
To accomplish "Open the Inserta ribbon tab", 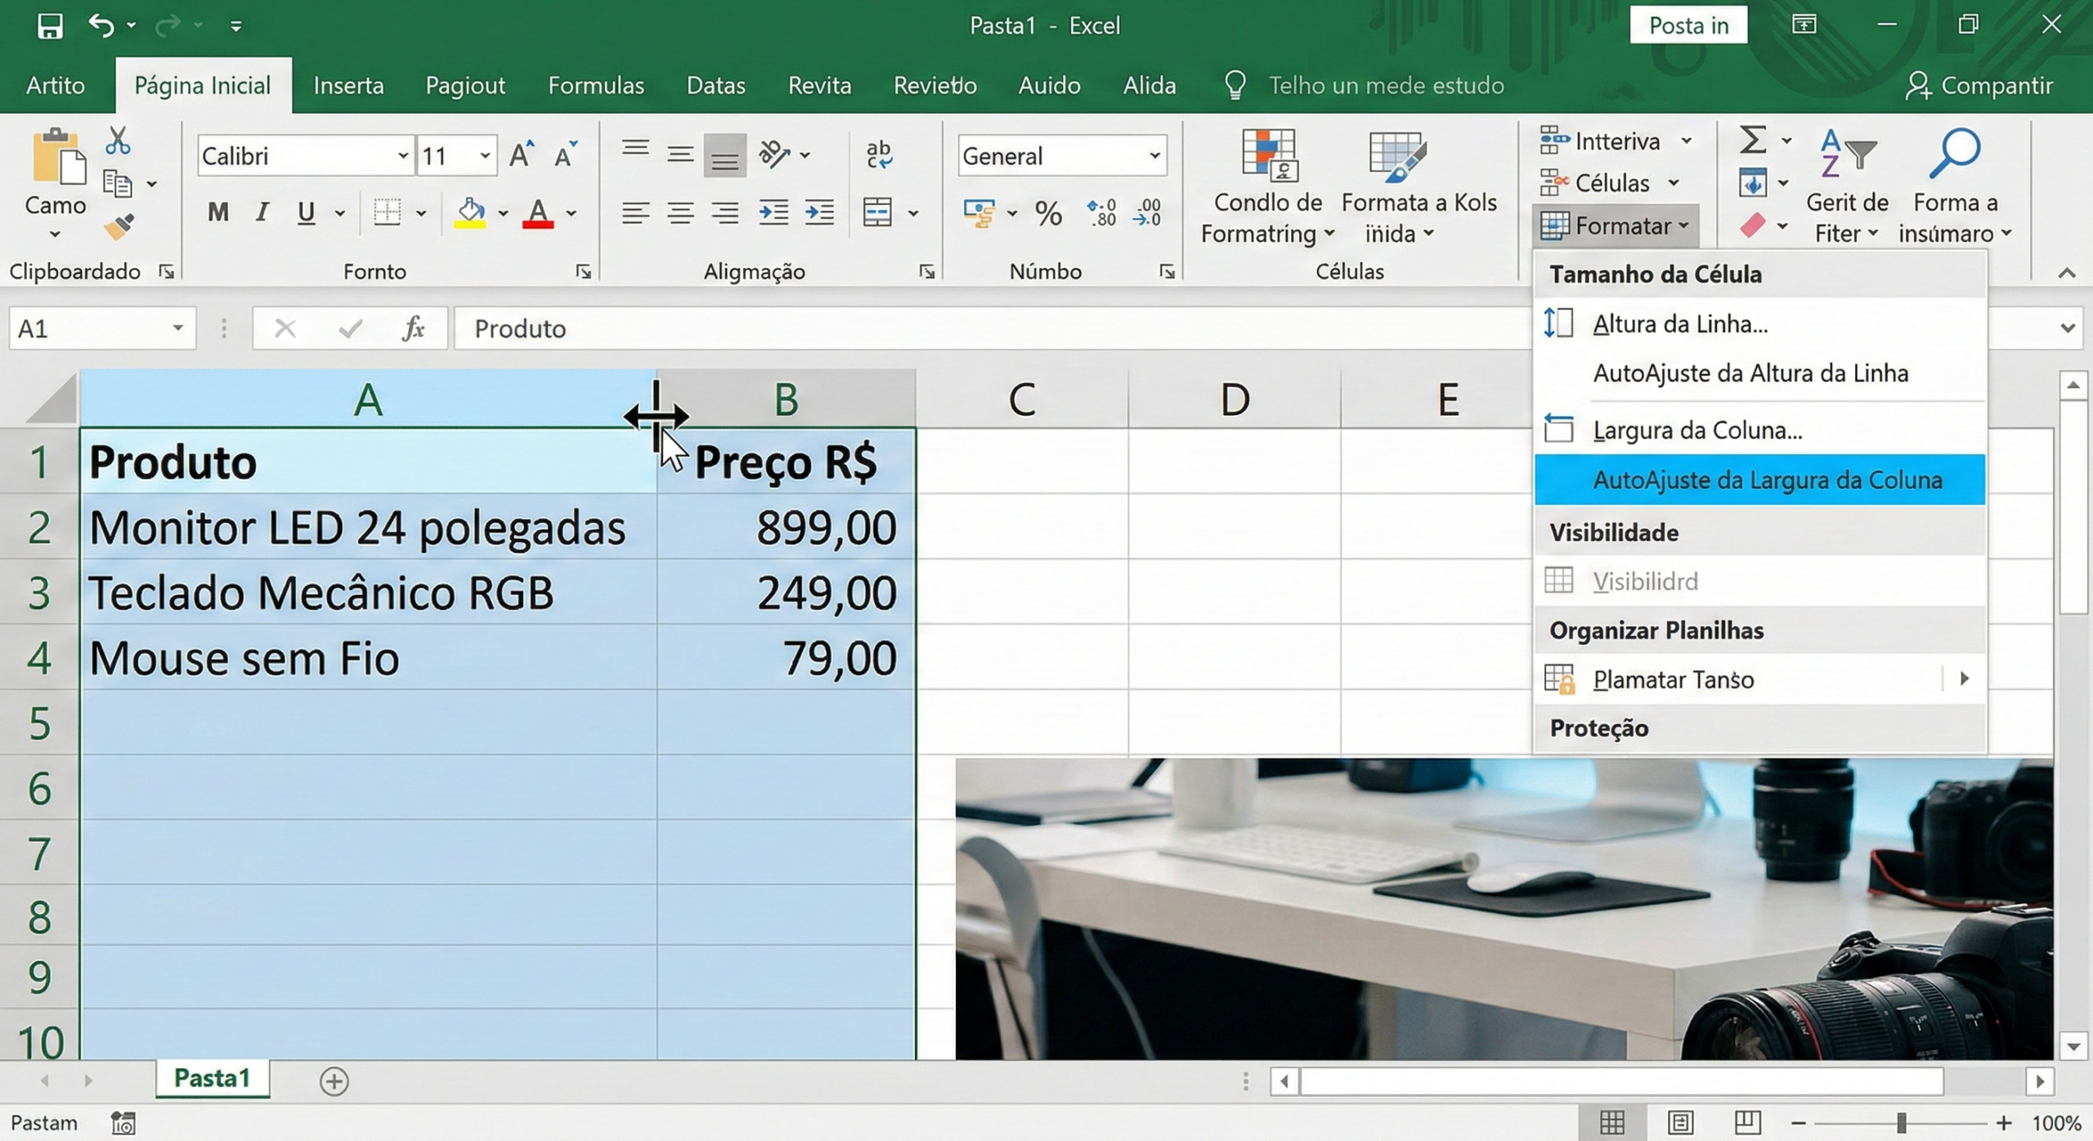I will (348, 85).
